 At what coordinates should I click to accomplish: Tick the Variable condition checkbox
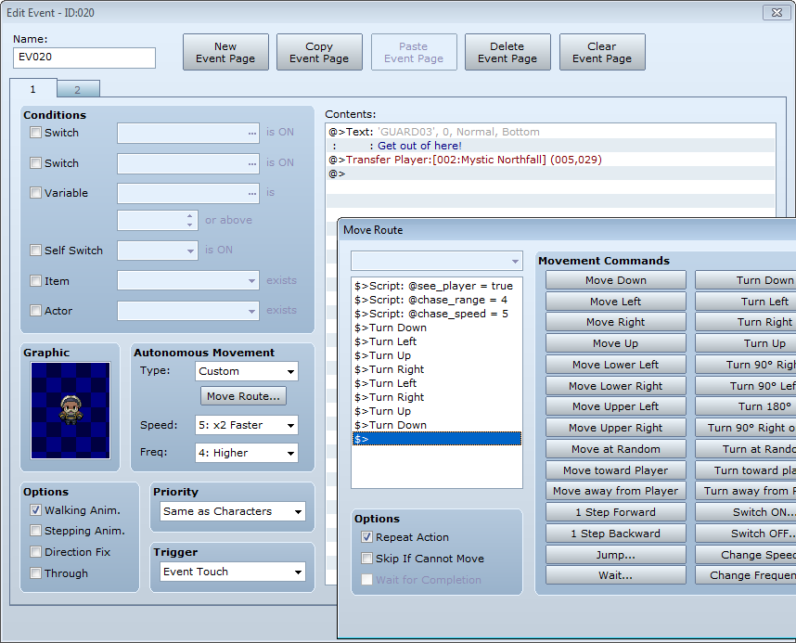point(35,193)
